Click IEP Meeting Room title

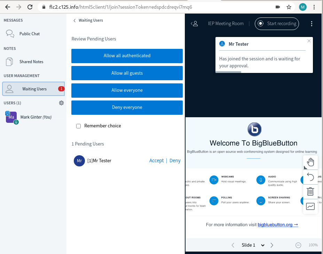tap(226, 23)
